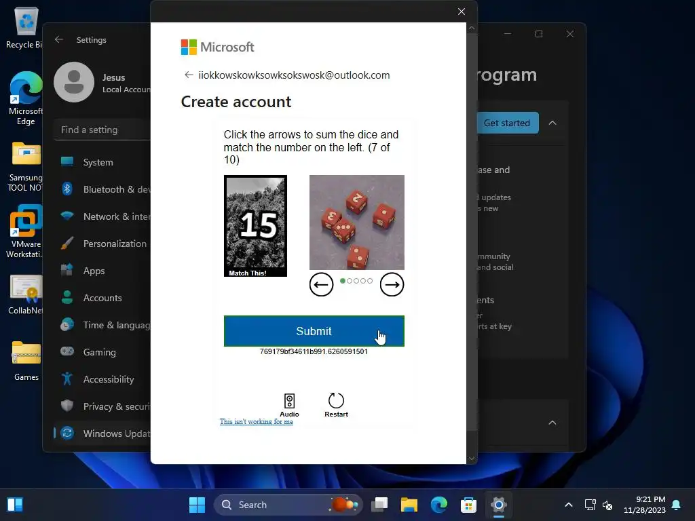Screen dimensions: 695x521
Task: Maximize the Settings window
Action: [x=538, y=34]
